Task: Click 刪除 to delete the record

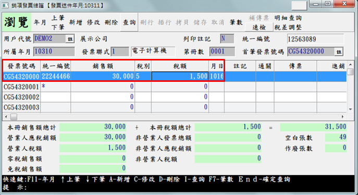Action: [x=111, y=22]
